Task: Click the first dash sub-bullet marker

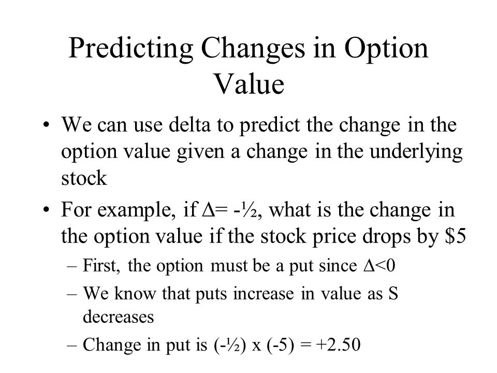Action: coord(72,267)
